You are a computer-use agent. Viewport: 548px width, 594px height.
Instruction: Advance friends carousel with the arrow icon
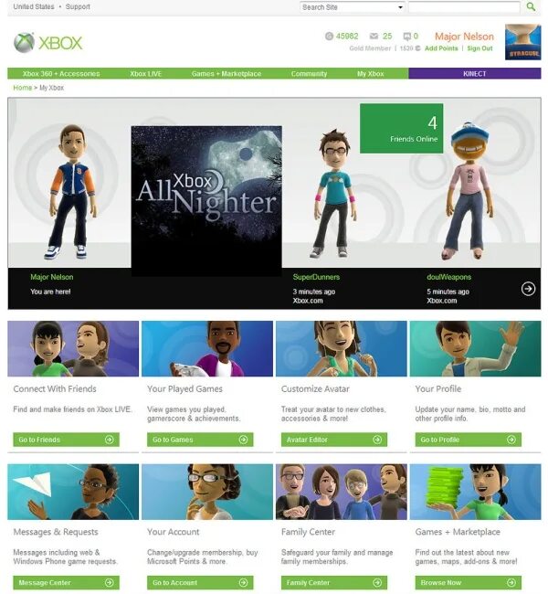click(528, 289)
